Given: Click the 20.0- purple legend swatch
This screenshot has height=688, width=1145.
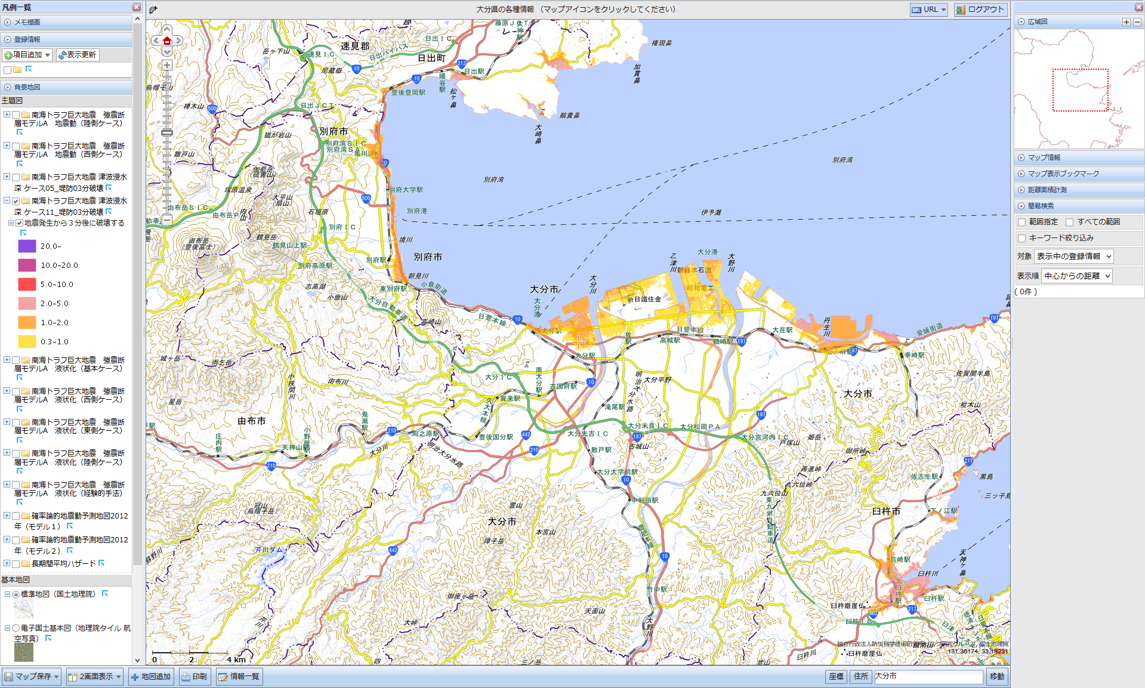Looking at the screenshot, I should (27, 246).
